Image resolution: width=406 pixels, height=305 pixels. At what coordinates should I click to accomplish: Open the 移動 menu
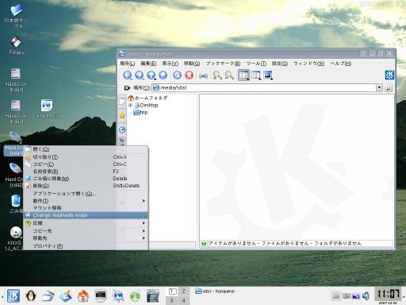point(192,64)
